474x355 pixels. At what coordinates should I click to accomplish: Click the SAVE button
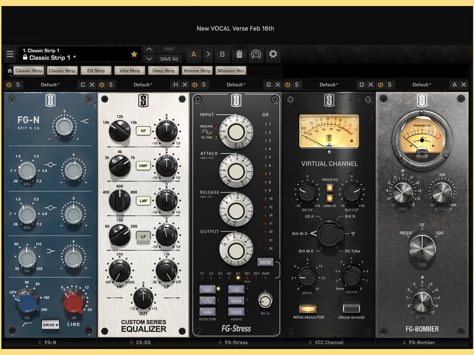point(169,49)
